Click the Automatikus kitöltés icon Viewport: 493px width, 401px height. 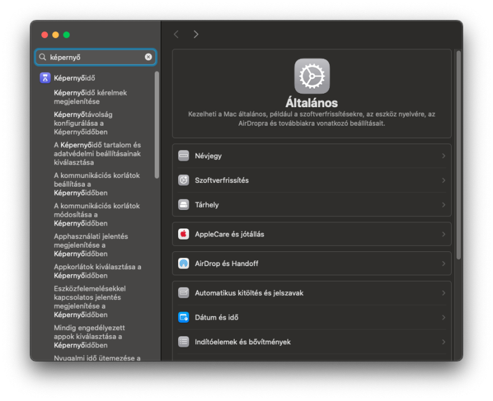coord(184,293)
